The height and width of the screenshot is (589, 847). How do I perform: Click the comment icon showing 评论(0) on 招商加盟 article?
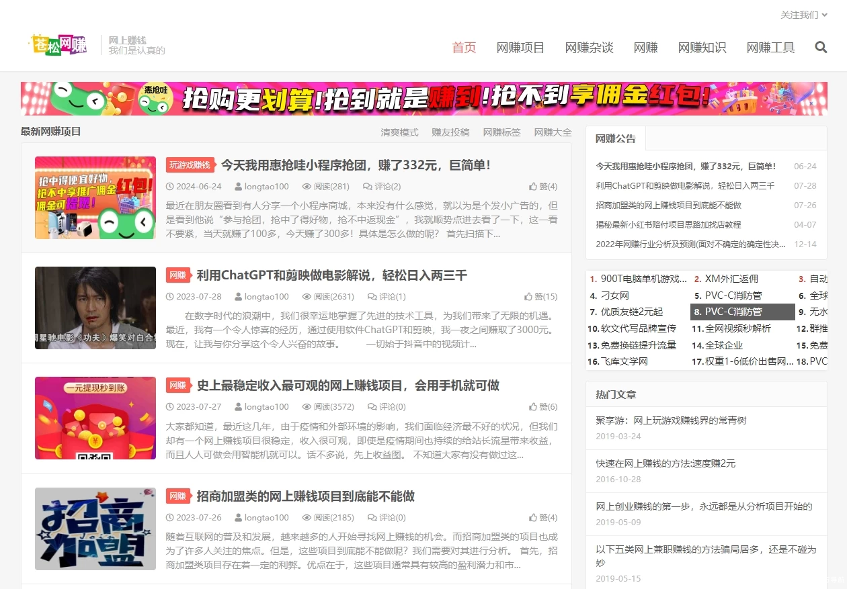coord(372,517)
